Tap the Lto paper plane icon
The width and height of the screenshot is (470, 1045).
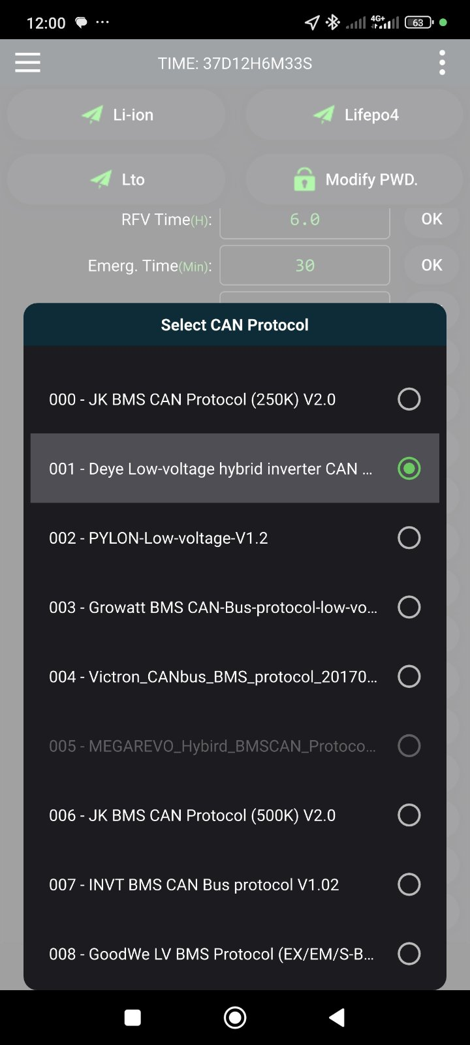click(101, 179)
